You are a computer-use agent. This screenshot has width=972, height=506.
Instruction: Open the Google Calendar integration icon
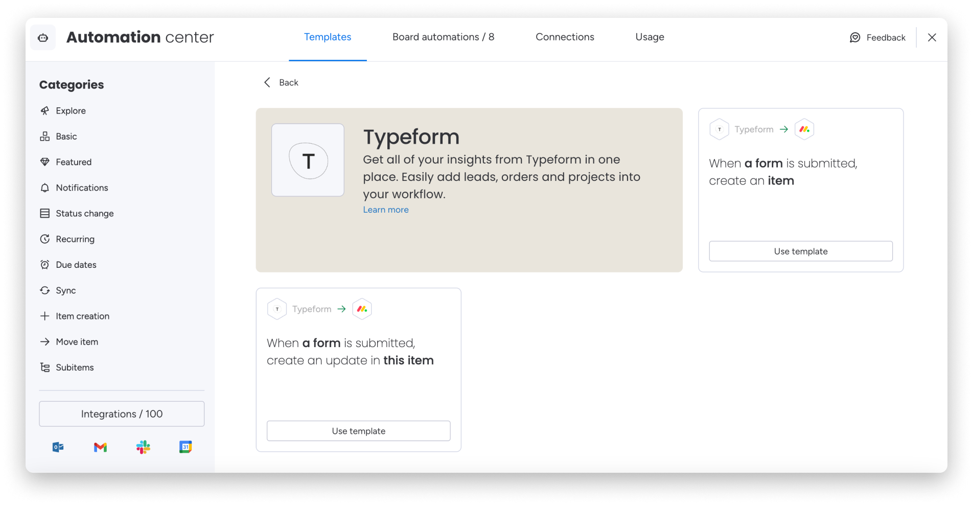pos(186,447)
